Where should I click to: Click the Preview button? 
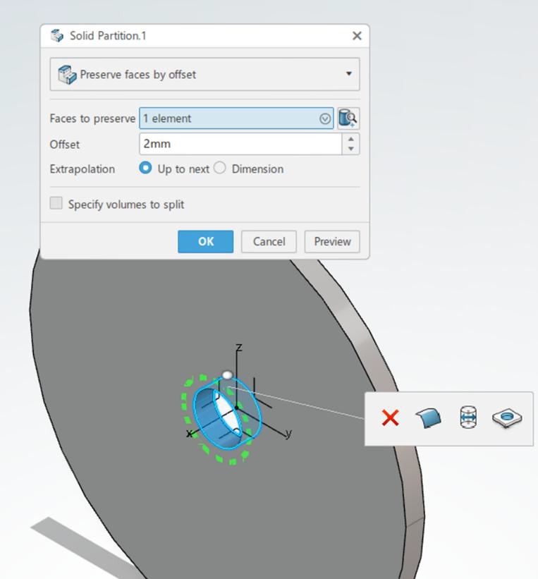click(x=332, y=241)
